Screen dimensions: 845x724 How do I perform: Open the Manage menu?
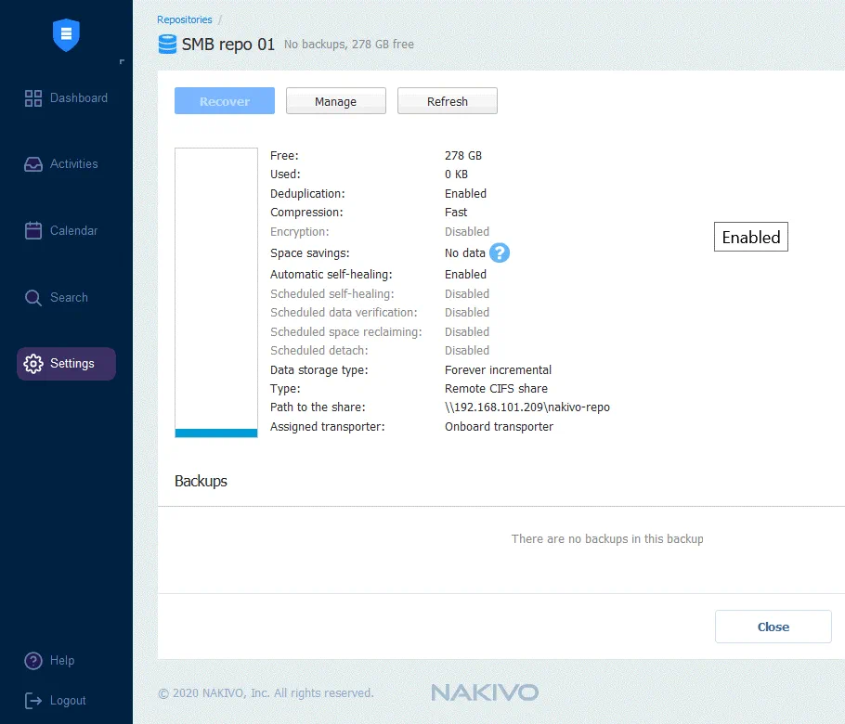point(335,101)
